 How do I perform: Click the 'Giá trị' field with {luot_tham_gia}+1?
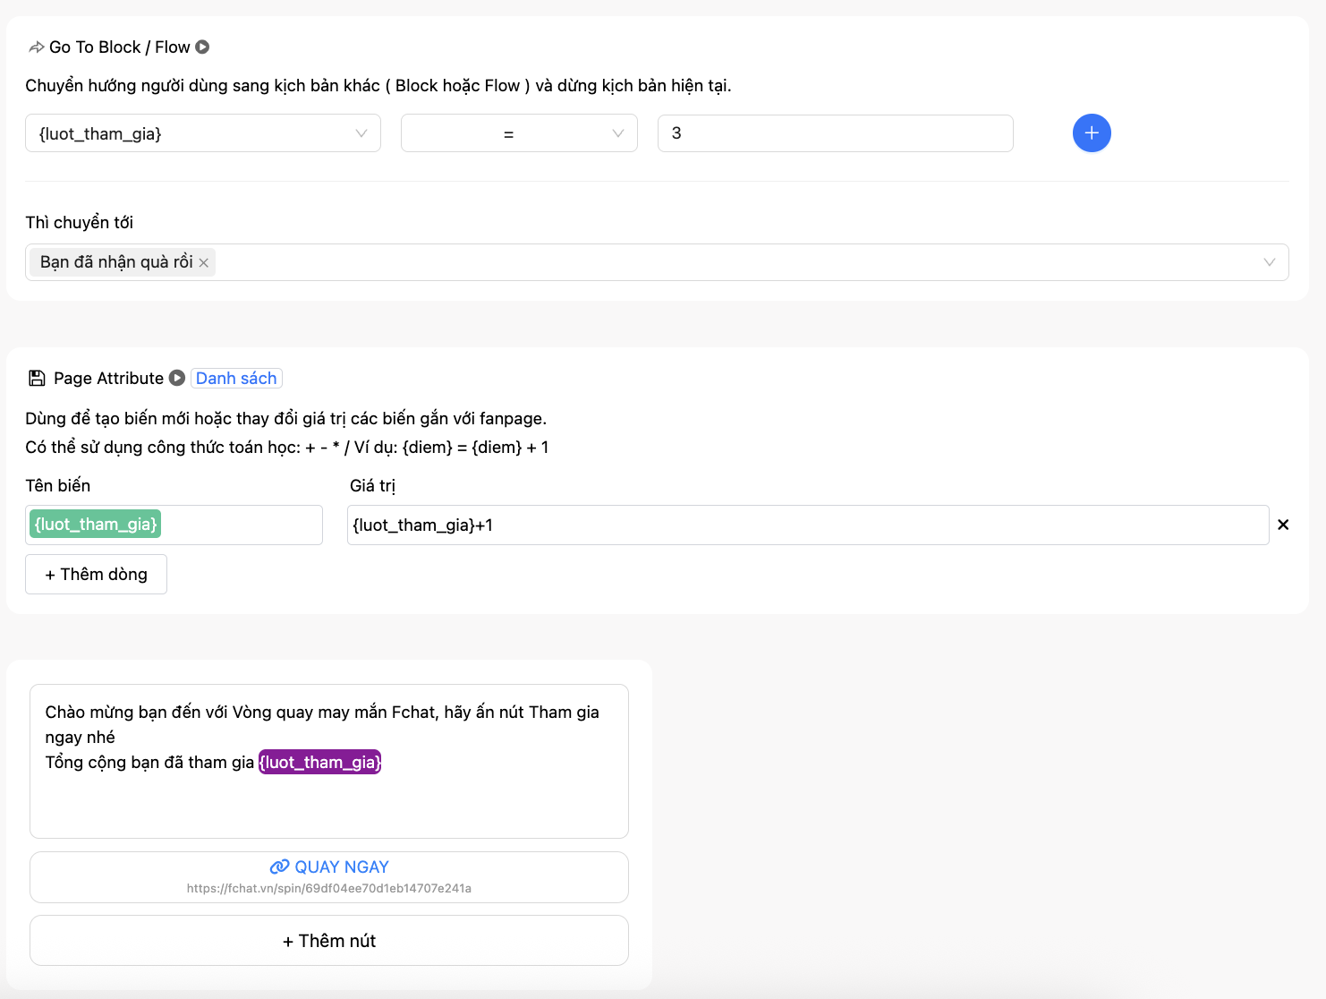(x=807, y=525)
